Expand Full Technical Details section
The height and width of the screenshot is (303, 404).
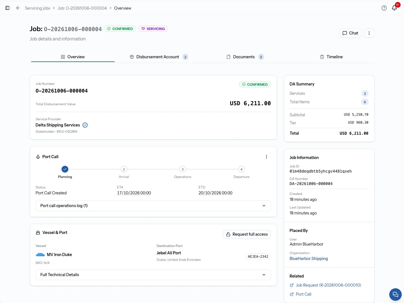pyautogui.click(x=153, y=275)
